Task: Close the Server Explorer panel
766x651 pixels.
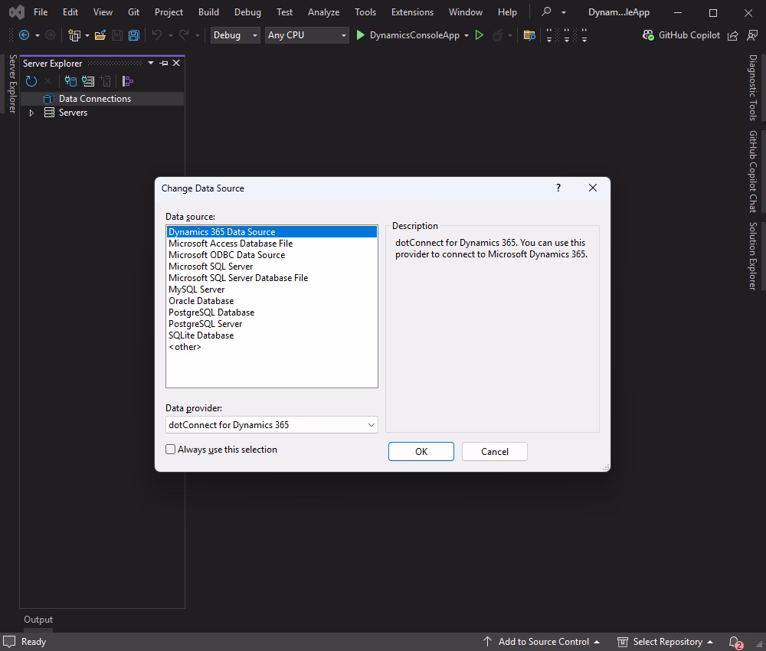Action: (176, 63)
